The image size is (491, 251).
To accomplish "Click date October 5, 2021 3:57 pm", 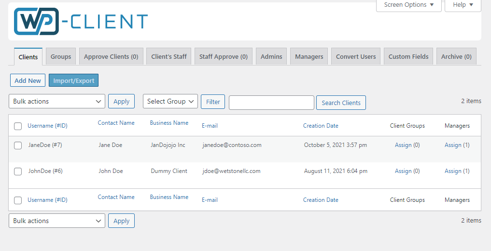I will point(336,145).
